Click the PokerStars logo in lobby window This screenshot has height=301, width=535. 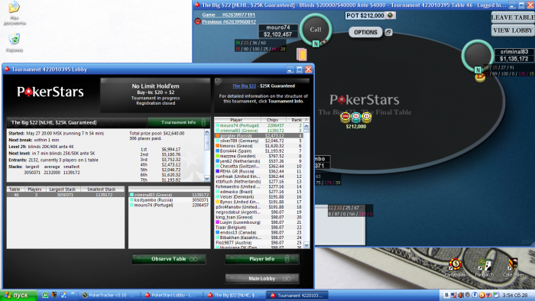click(x=50, y=92)
